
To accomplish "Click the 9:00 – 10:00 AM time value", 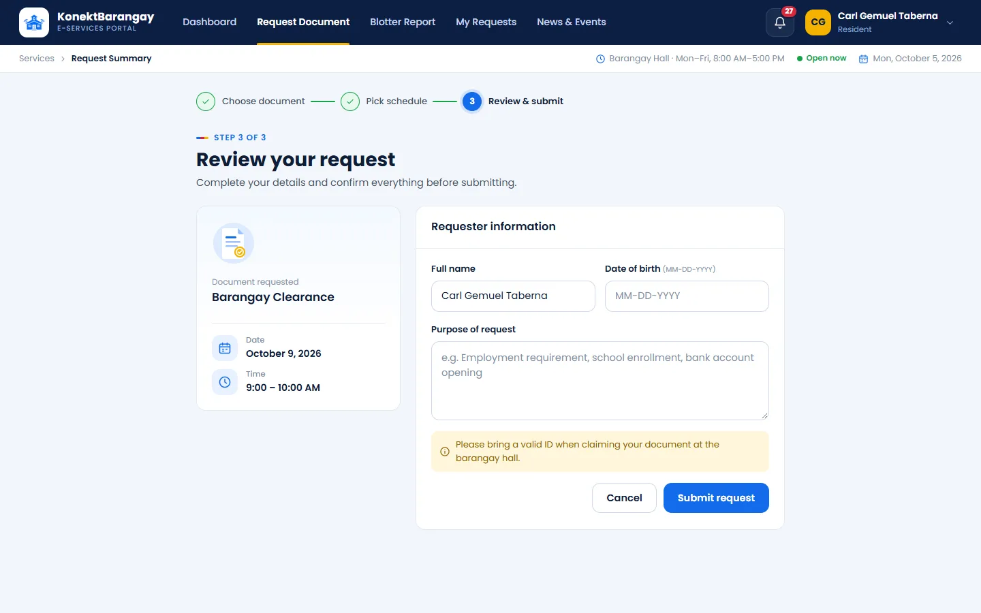I will tap(283, 388).
